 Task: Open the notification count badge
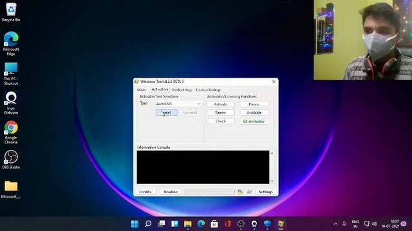tap(404, 224)
